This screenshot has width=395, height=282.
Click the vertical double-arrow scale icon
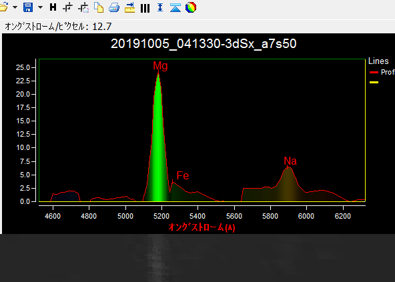[160, 7]
